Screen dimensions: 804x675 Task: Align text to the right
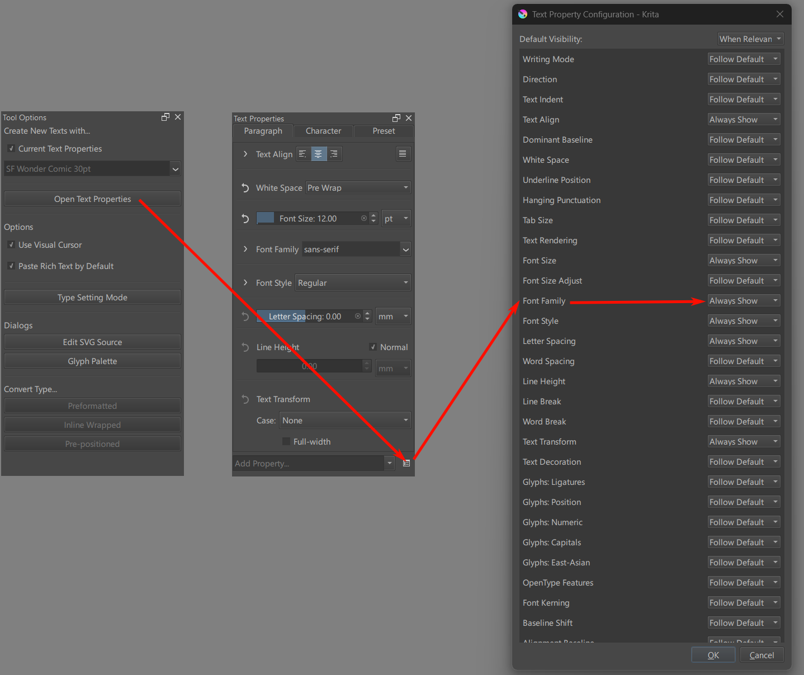click(334, 154)
